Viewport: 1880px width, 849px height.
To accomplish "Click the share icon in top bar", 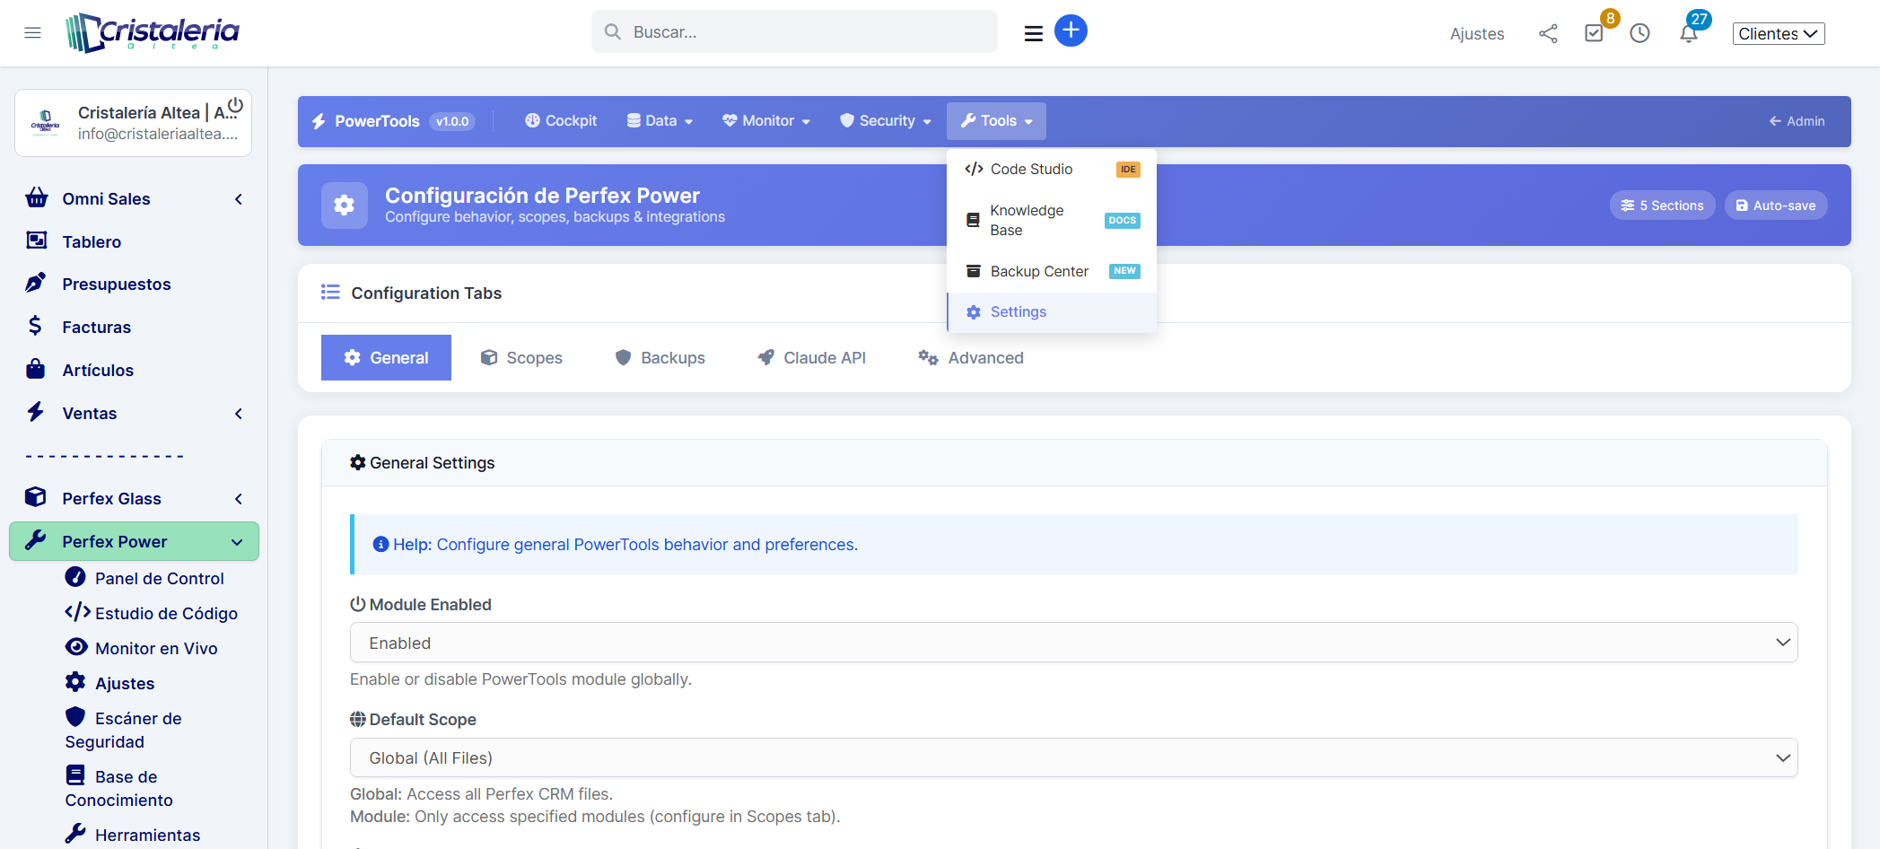I will click(1548, 34).
